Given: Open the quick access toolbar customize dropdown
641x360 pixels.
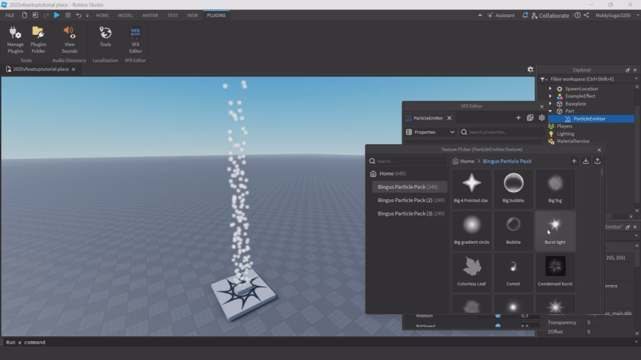Looking at the screenshot, I should tap(87, 16).
